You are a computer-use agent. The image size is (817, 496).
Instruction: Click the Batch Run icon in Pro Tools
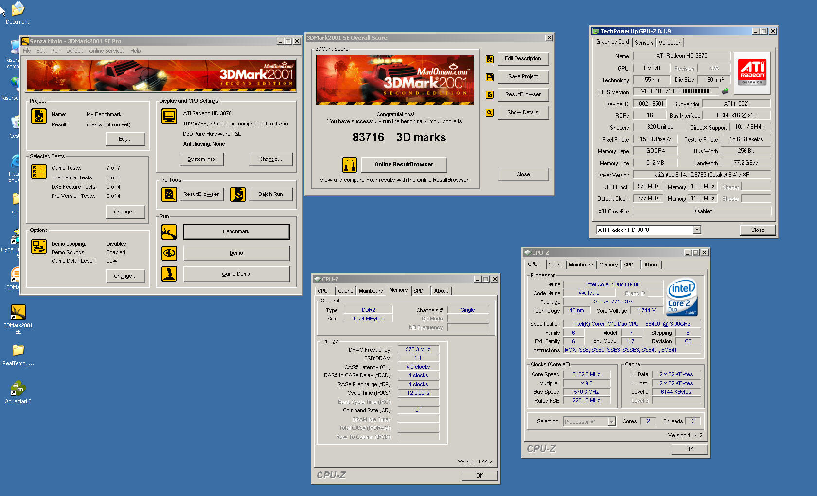[238, 195]
